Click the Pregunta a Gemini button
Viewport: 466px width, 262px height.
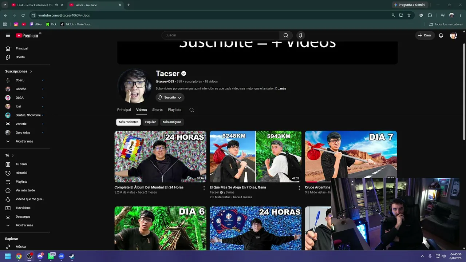tap(410, 5)
